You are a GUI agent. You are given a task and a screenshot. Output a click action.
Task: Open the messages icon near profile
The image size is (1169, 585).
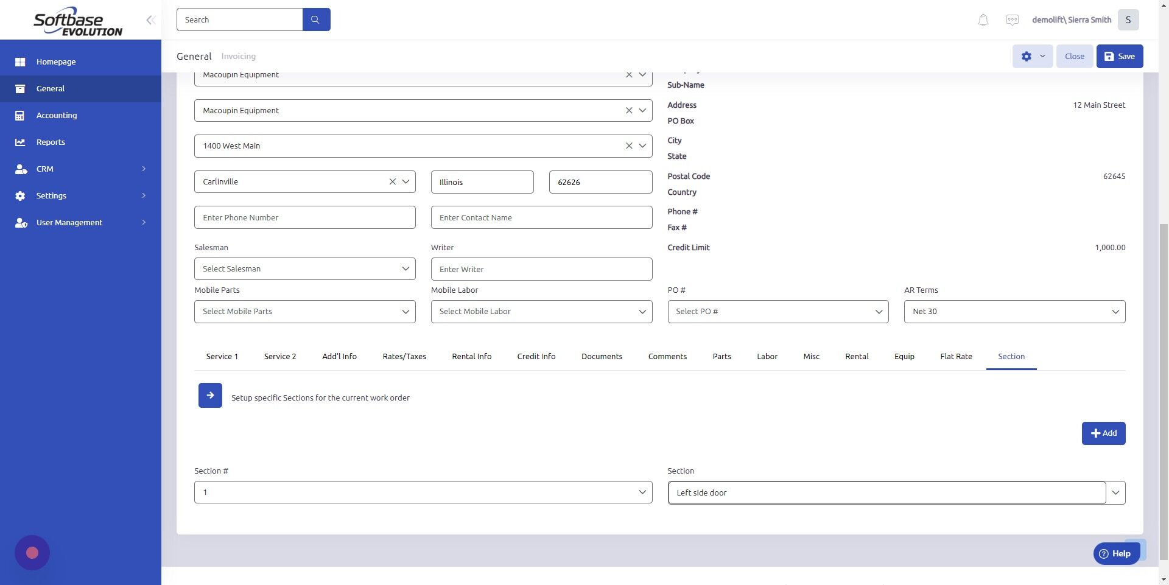point(1012,19)
